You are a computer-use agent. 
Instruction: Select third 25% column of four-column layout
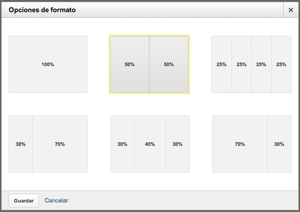pyautogui.click(x=261, y=64)
